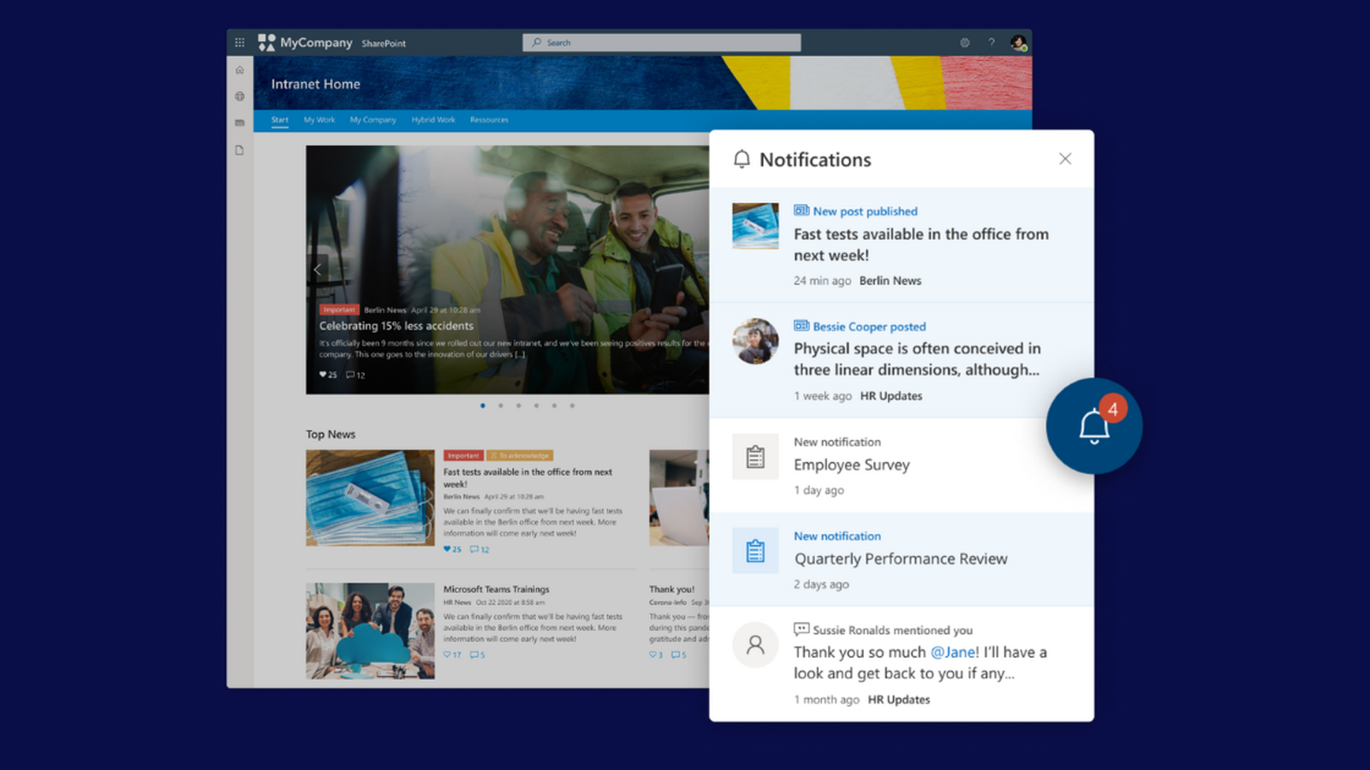This screenshot has height=770, width=1370.
Task: Click the bell icon beside Notifications heading
Action: tap(742, 159)
